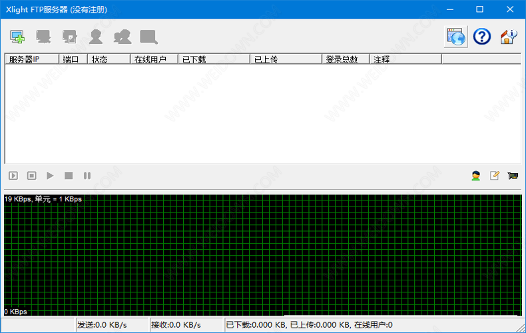Screen dimensions: 526x333
Task: Click the window title Xlight FTP服务器
Action: [x=57, y=9]
